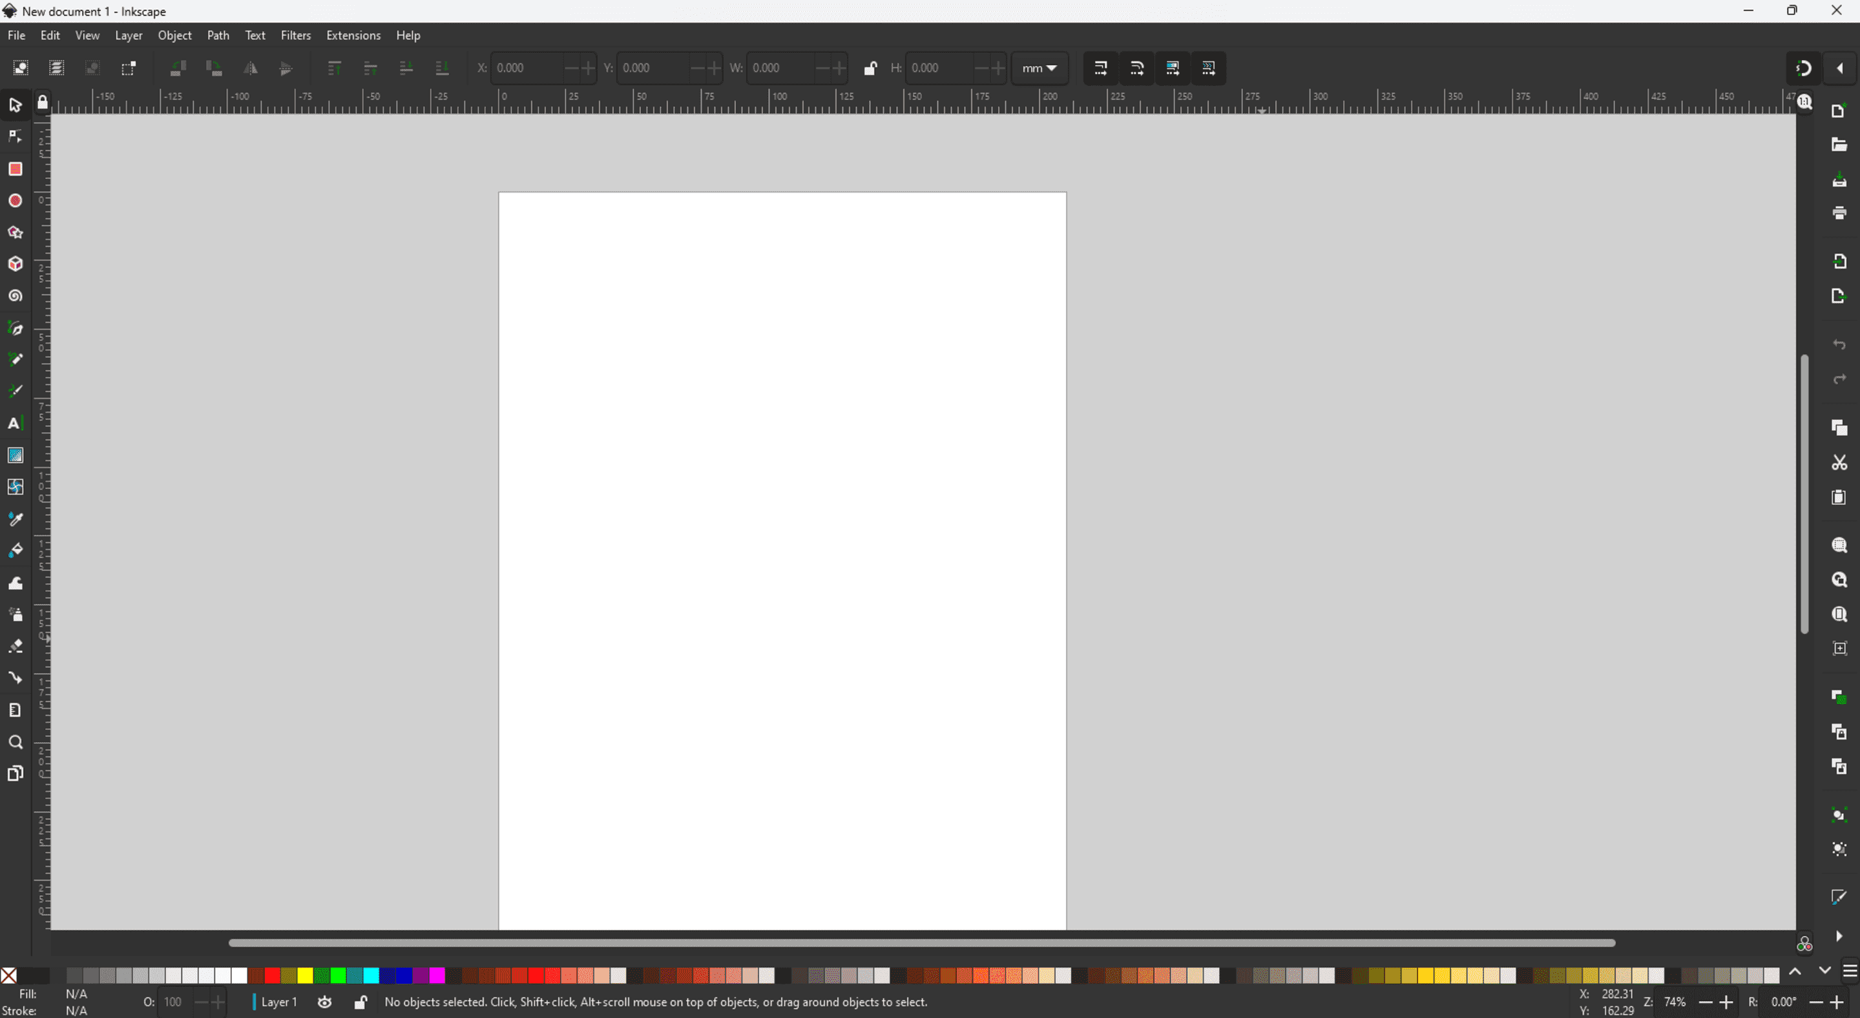Click the Zoom to page icon

[x=1839, y=614]
